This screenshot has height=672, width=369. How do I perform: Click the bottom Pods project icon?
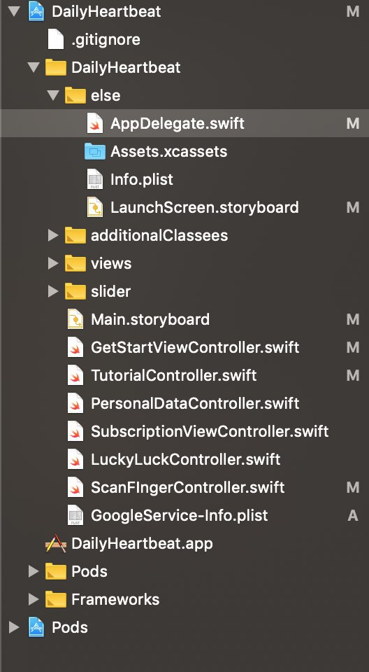tap(36, 627)
